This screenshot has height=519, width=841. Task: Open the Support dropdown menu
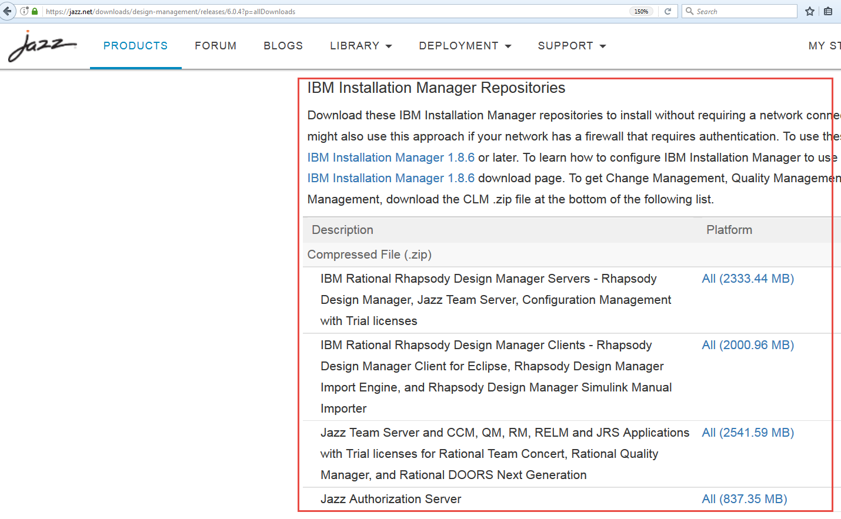click(x=571, y=46)
